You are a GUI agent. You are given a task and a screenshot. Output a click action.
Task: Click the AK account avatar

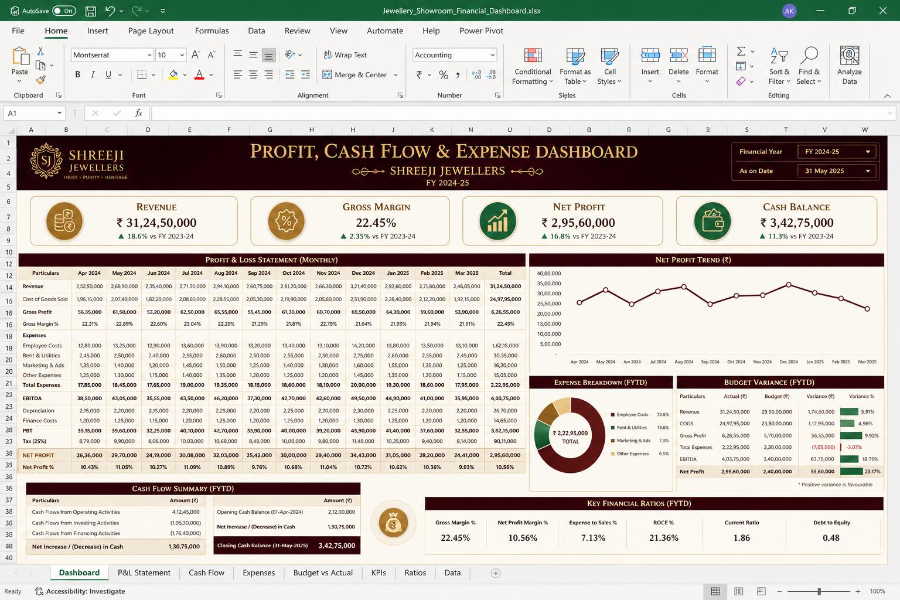click(789, 11)
